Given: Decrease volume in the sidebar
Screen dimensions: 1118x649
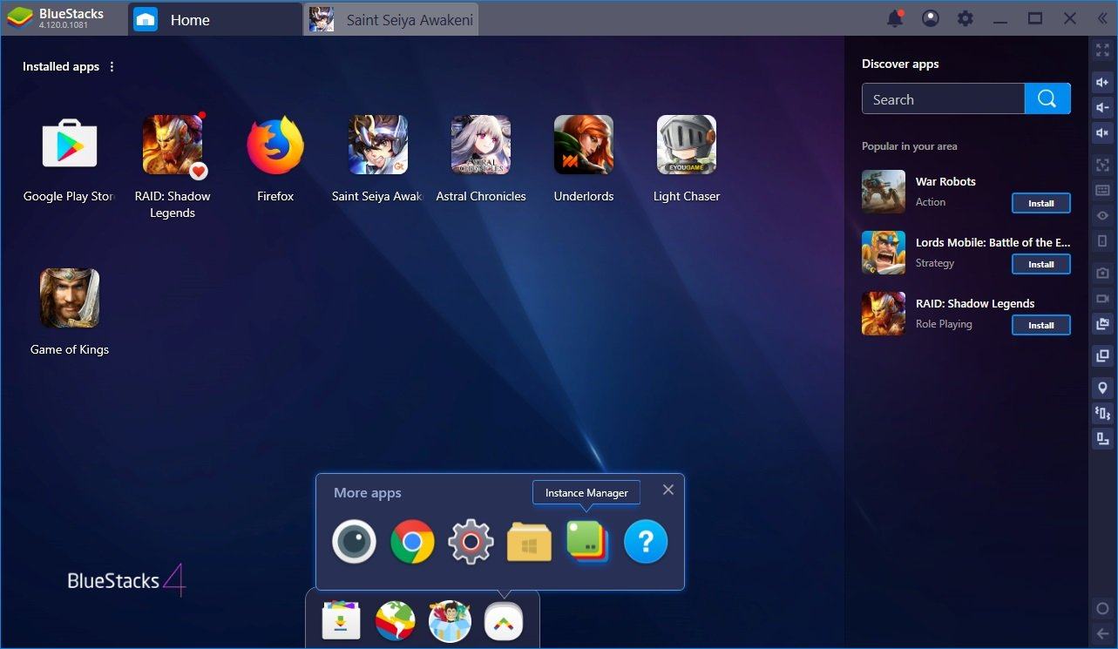Looking at the screenshot, I should click(1102, 107).
